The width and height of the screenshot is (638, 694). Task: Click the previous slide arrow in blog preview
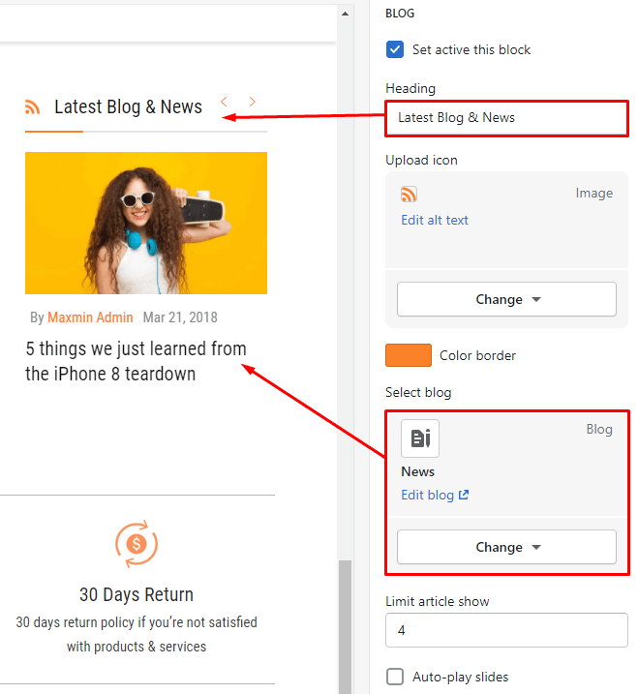tap(225, 102)
